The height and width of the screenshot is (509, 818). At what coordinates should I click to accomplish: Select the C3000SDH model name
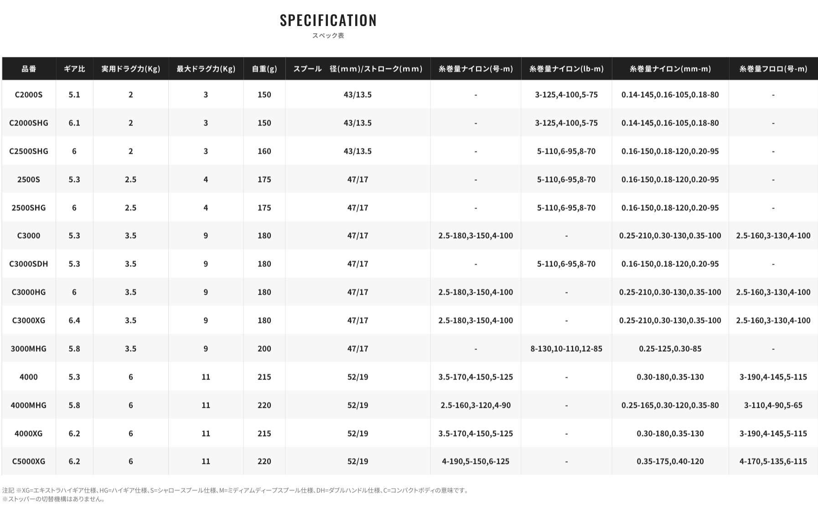click(29, 264)
